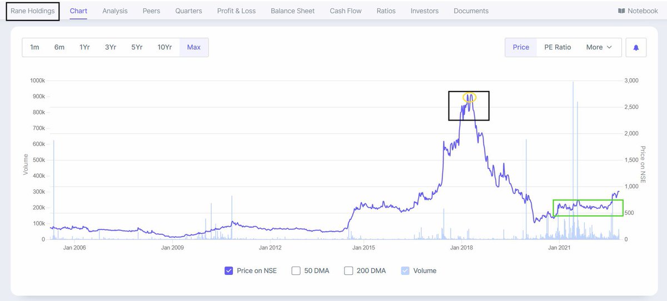Switch to the PE Ratio view
The height and width of the screenshot is (301, 667).
point(558,47)
